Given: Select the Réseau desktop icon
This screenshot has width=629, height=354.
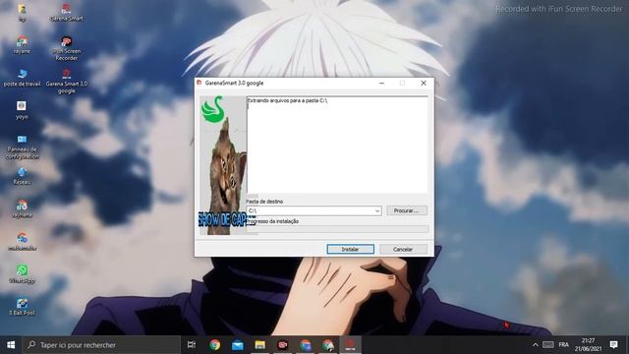Looking at the screenshot, I should click(22, 176).
